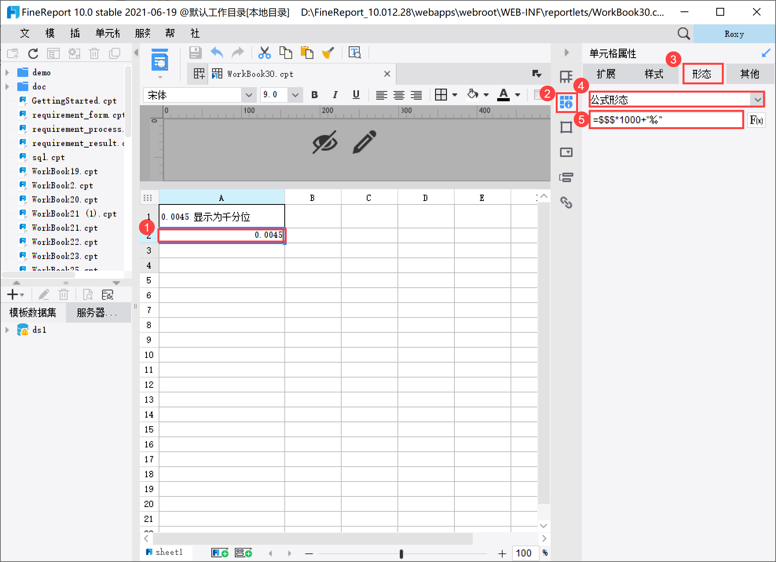The image size is (776, 562).
Task: Open the 公式形态 dropdown
Action: [x=758, y=100]
